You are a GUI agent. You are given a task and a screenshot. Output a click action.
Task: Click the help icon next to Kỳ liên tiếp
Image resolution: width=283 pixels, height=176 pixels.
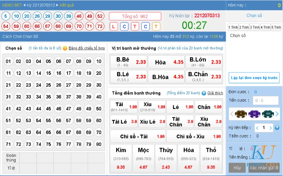pos(277,128)
